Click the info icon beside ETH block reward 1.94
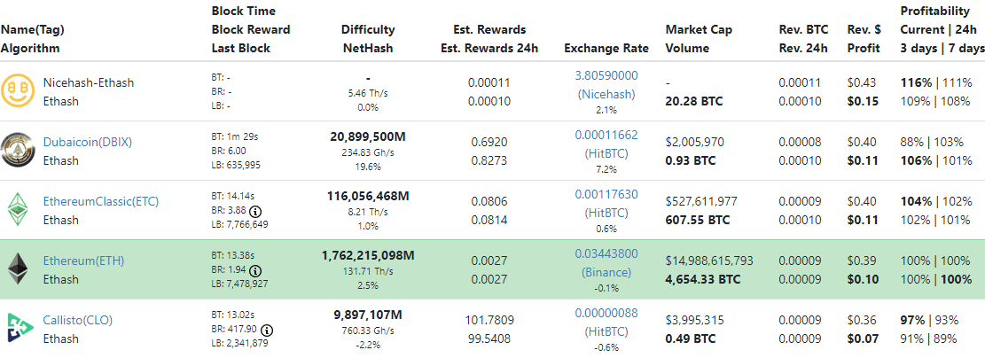This screenshot has height=358, width=985. point(255,271)
